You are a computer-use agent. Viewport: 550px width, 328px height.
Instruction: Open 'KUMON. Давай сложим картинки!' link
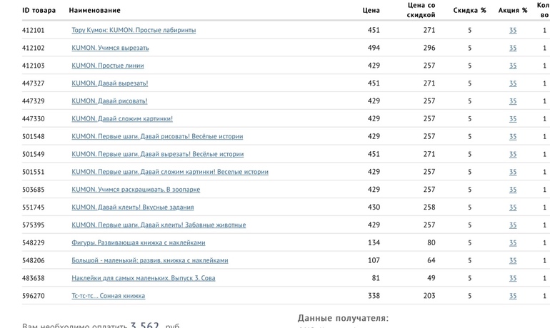click(122, 118)
